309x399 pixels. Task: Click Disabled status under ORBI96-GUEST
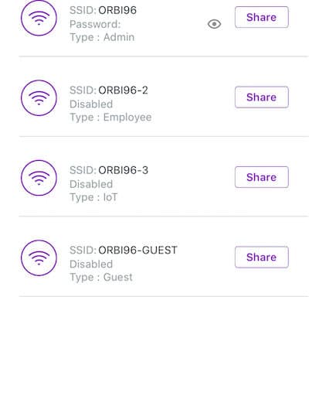pos(91,264)
